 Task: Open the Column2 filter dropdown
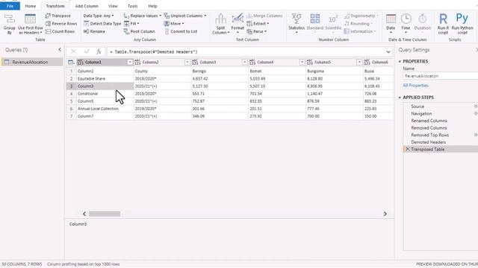187,63
